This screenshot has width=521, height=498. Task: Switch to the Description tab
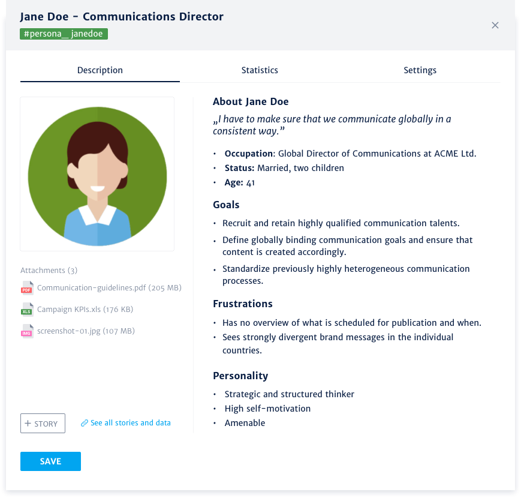point(100,70)
